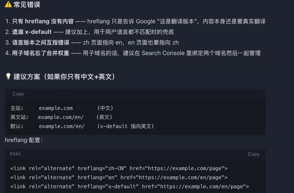Click the bold text 语言版本之间互指错误

click(x=41, y=42)
